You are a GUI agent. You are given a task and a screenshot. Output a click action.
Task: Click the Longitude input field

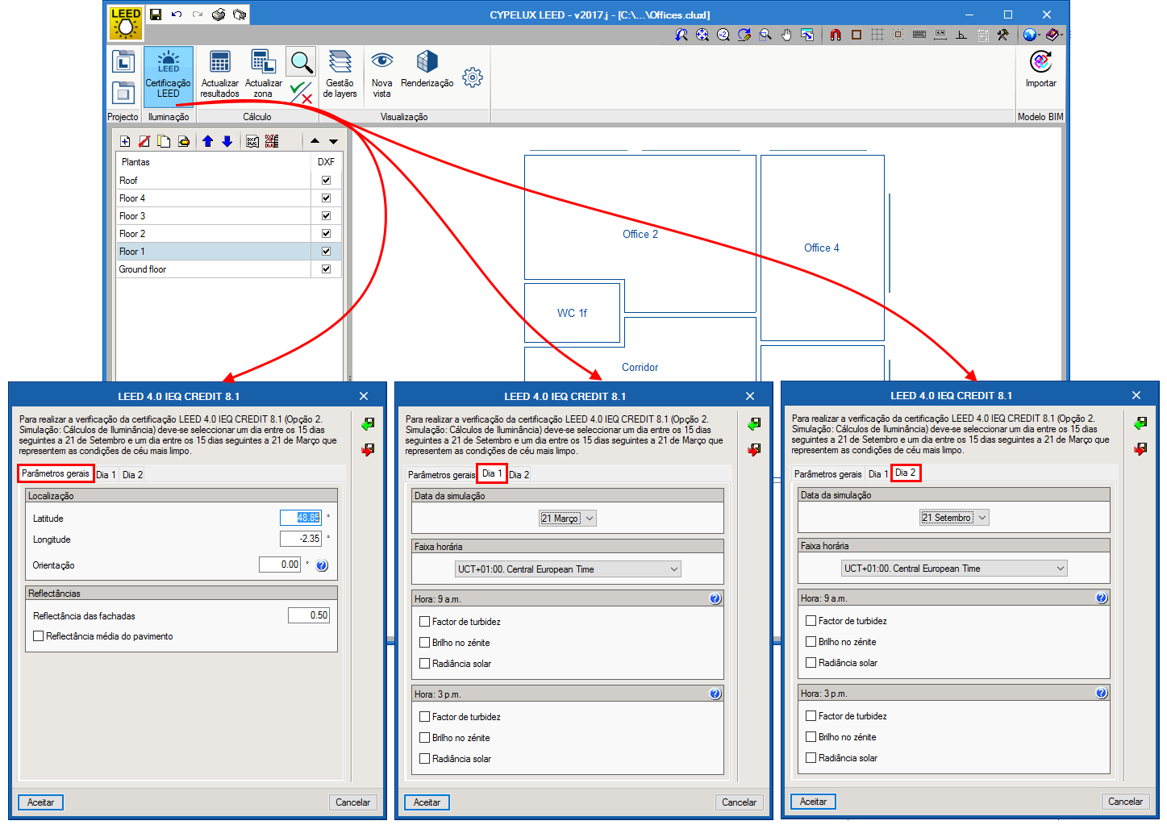[301, 539]
